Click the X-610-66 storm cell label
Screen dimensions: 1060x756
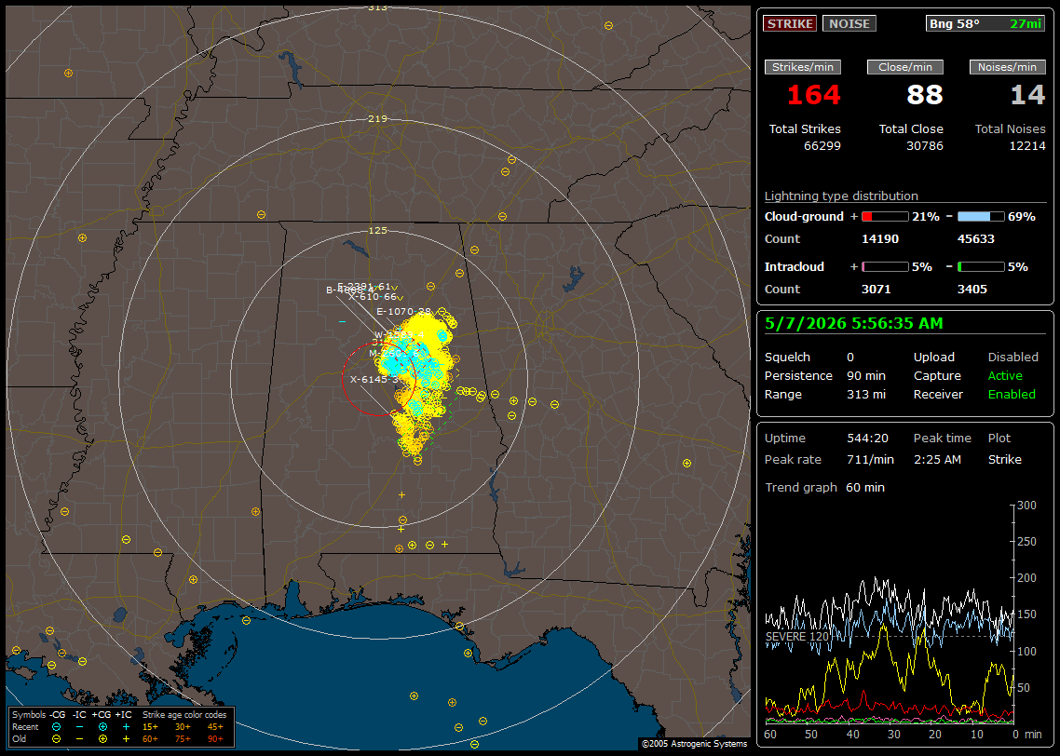coord(373,297)
